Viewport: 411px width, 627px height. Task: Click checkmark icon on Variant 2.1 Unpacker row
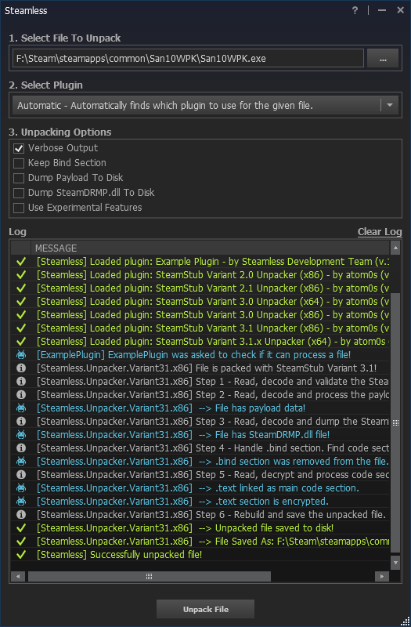click(21, 288)
